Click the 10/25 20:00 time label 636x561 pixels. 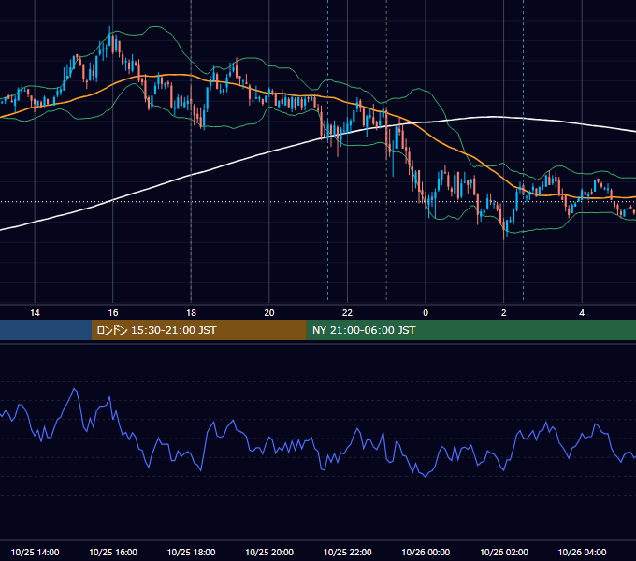pos(269,552)
